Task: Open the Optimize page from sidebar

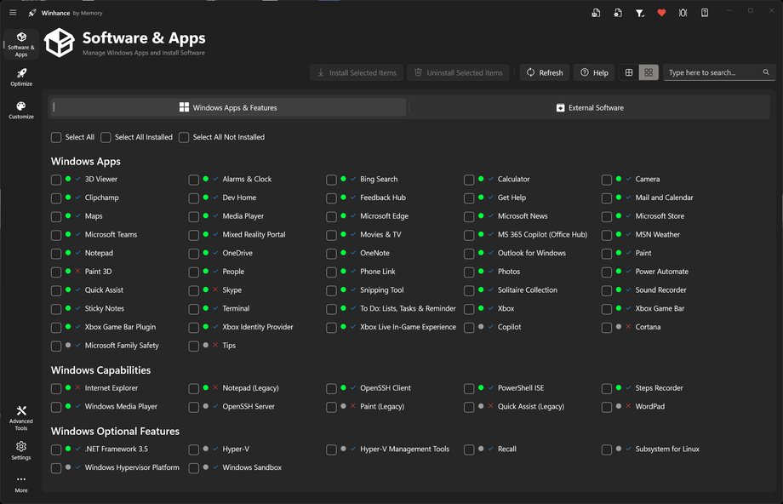Action: 21,77
